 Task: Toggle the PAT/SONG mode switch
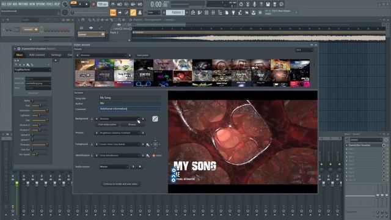pos(74,3)
